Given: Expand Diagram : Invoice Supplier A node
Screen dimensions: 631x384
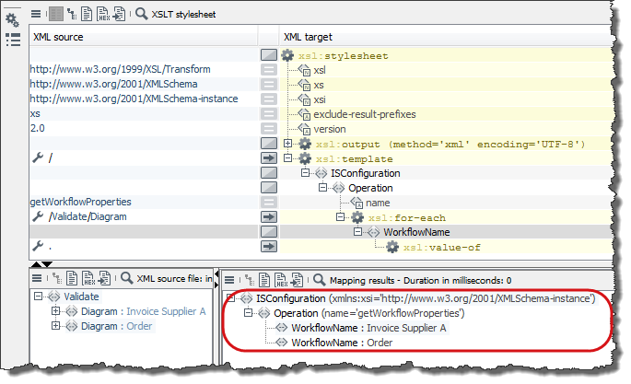Looking at the screenshot, I should [55, 311].
